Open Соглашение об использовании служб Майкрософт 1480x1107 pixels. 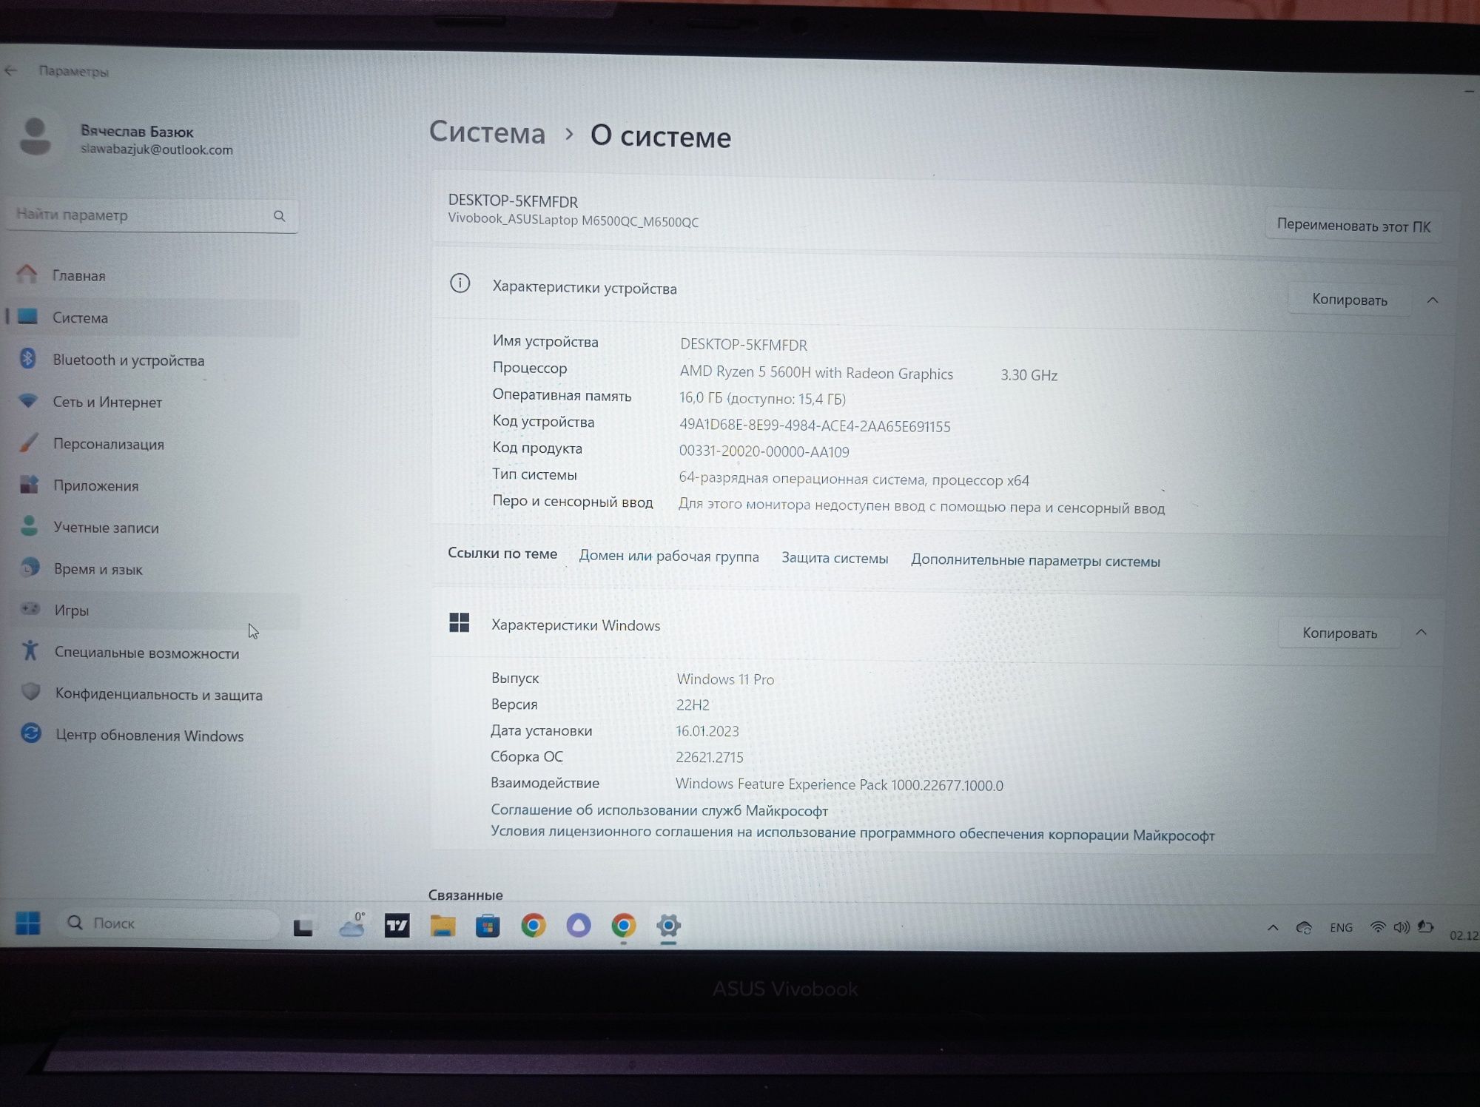tap(659, 810)
